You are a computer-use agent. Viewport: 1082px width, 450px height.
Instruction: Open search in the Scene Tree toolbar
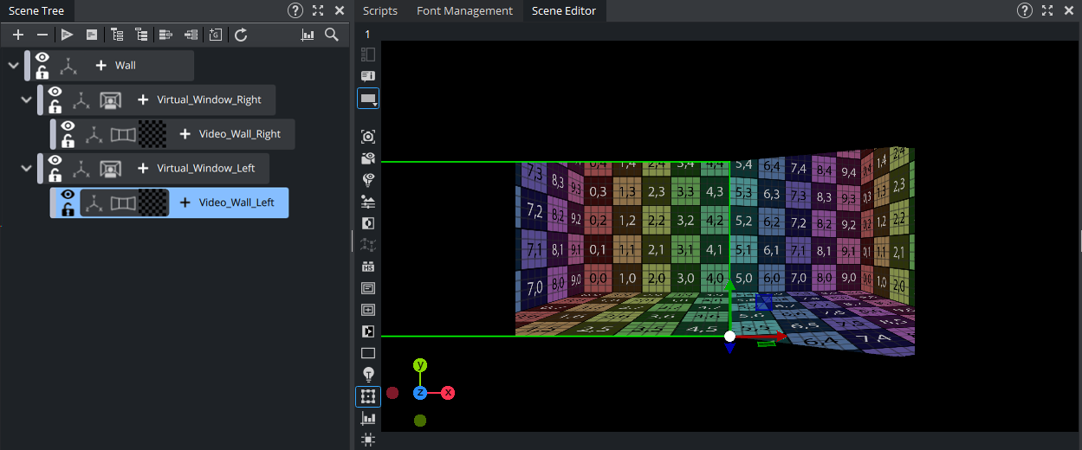pyautogui.click(x=332, y=35)
